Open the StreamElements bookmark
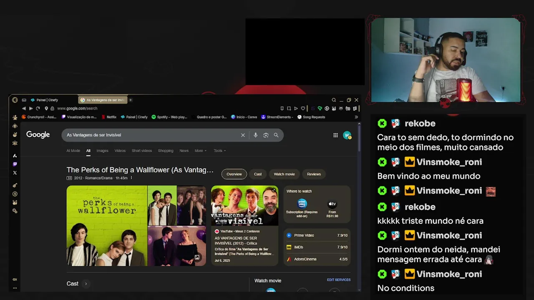 [276, 117]
